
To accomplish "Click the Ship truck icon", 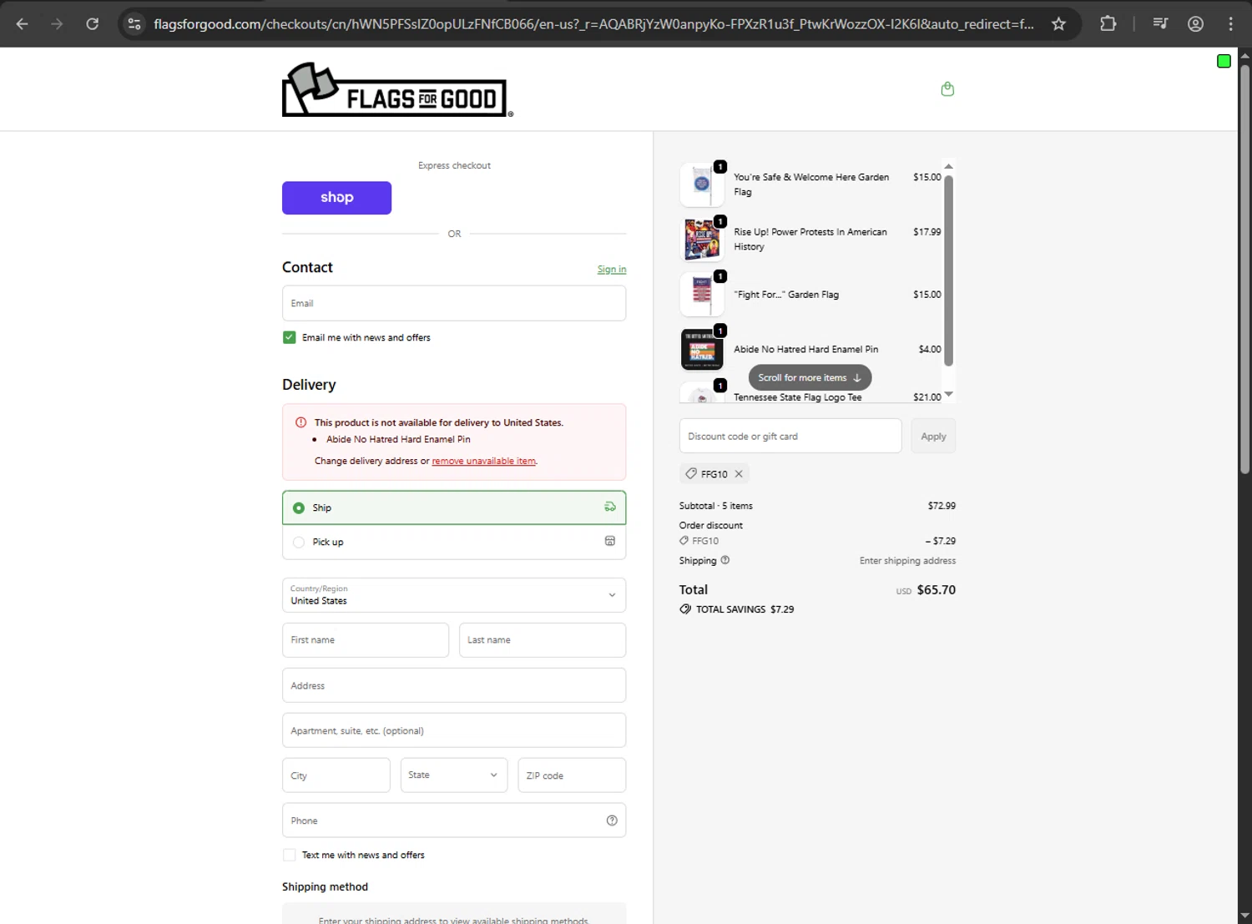I will [x=610, y=507].
